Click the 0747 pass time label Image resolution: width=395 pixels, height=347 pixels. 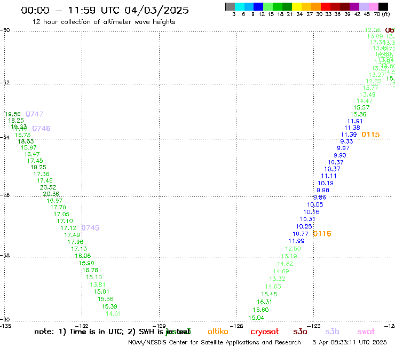click(35, 114)
